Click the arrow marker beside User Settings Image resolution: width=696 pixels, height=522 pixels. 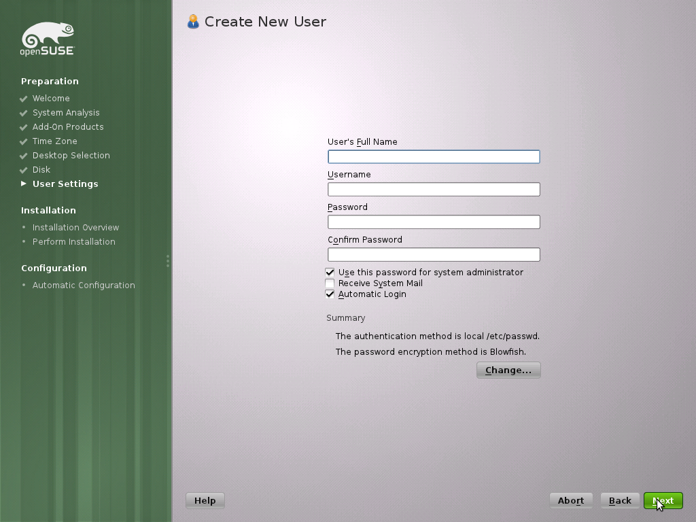coord(24,184)
